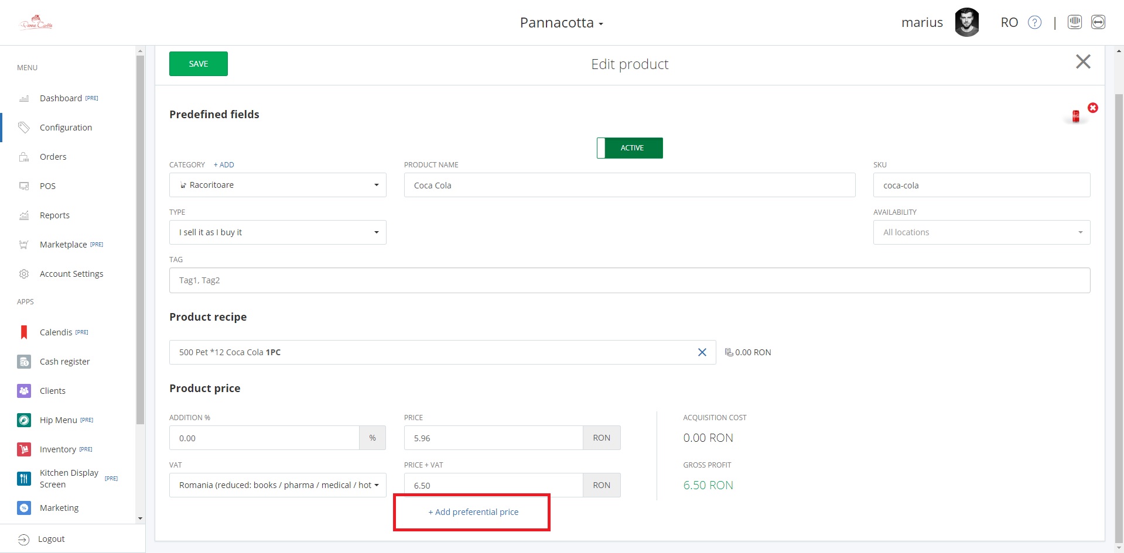The width and height of the screenshot is (1124, 553).
Task: Switch language via RO selector
Action: [1009, 22]
